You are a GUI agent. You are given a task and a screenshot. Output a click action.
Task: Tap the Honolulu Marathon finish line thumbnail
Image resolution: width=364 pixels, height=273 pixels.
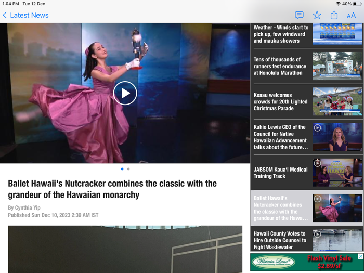tap(337, 66)
